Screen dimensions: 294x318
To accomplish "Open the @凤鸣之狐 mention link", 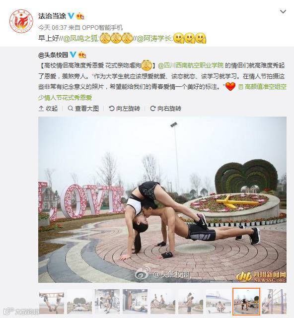I will [80, 38].
